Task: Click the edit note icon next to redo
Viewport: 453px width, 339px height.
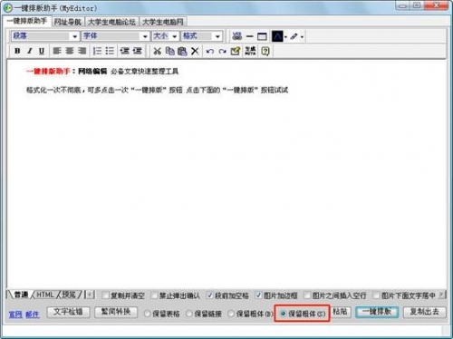Action: click(236, 51)
